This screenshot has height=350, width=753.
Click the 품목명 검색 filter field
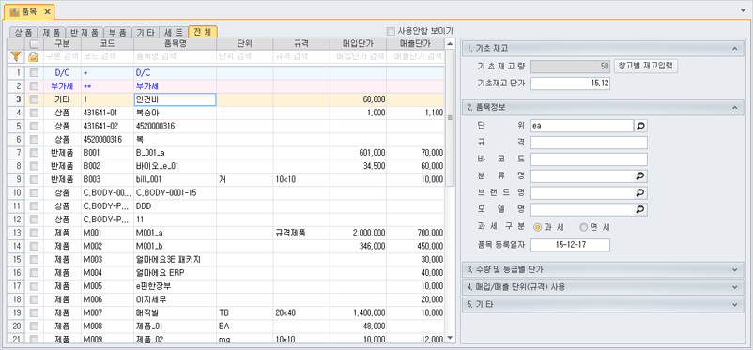click(x=175, y=56)
